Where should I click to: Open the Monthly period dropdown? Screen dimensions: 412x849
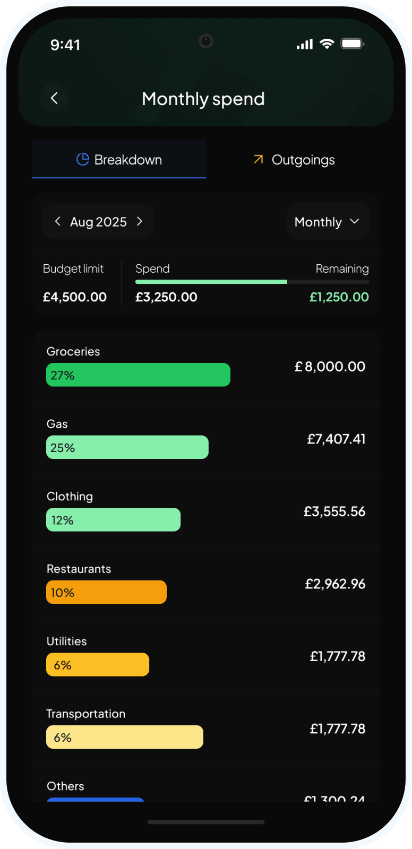pyautogui.click(x=328, y=222)
